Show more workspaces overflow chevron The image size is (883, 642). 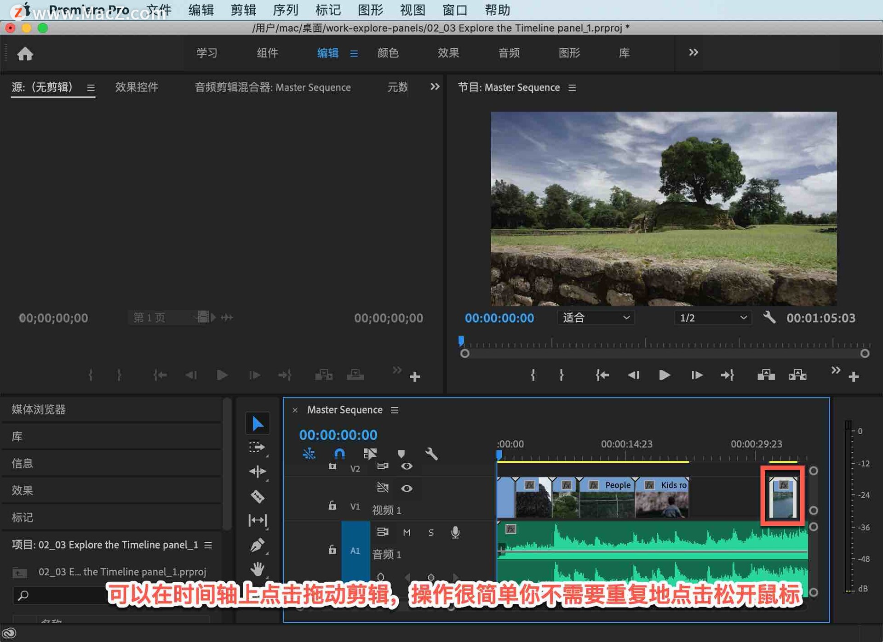point(694,52)
